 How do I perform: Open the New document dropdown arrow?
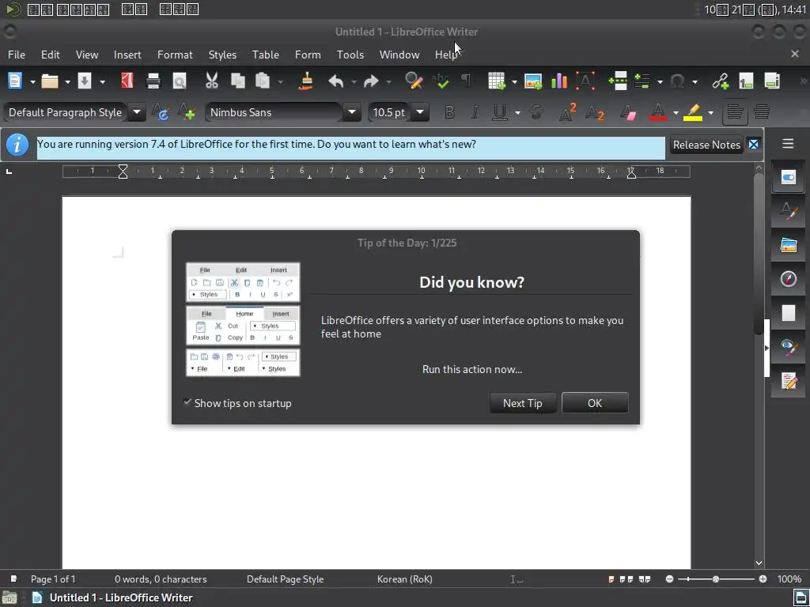32,81
